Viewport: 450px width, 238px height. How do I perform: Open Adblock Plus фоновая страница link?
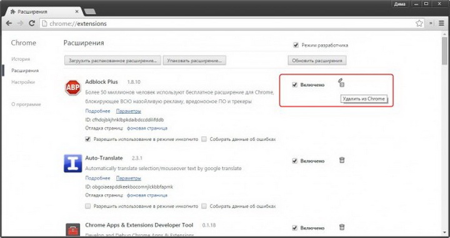[x=147, y=128]
